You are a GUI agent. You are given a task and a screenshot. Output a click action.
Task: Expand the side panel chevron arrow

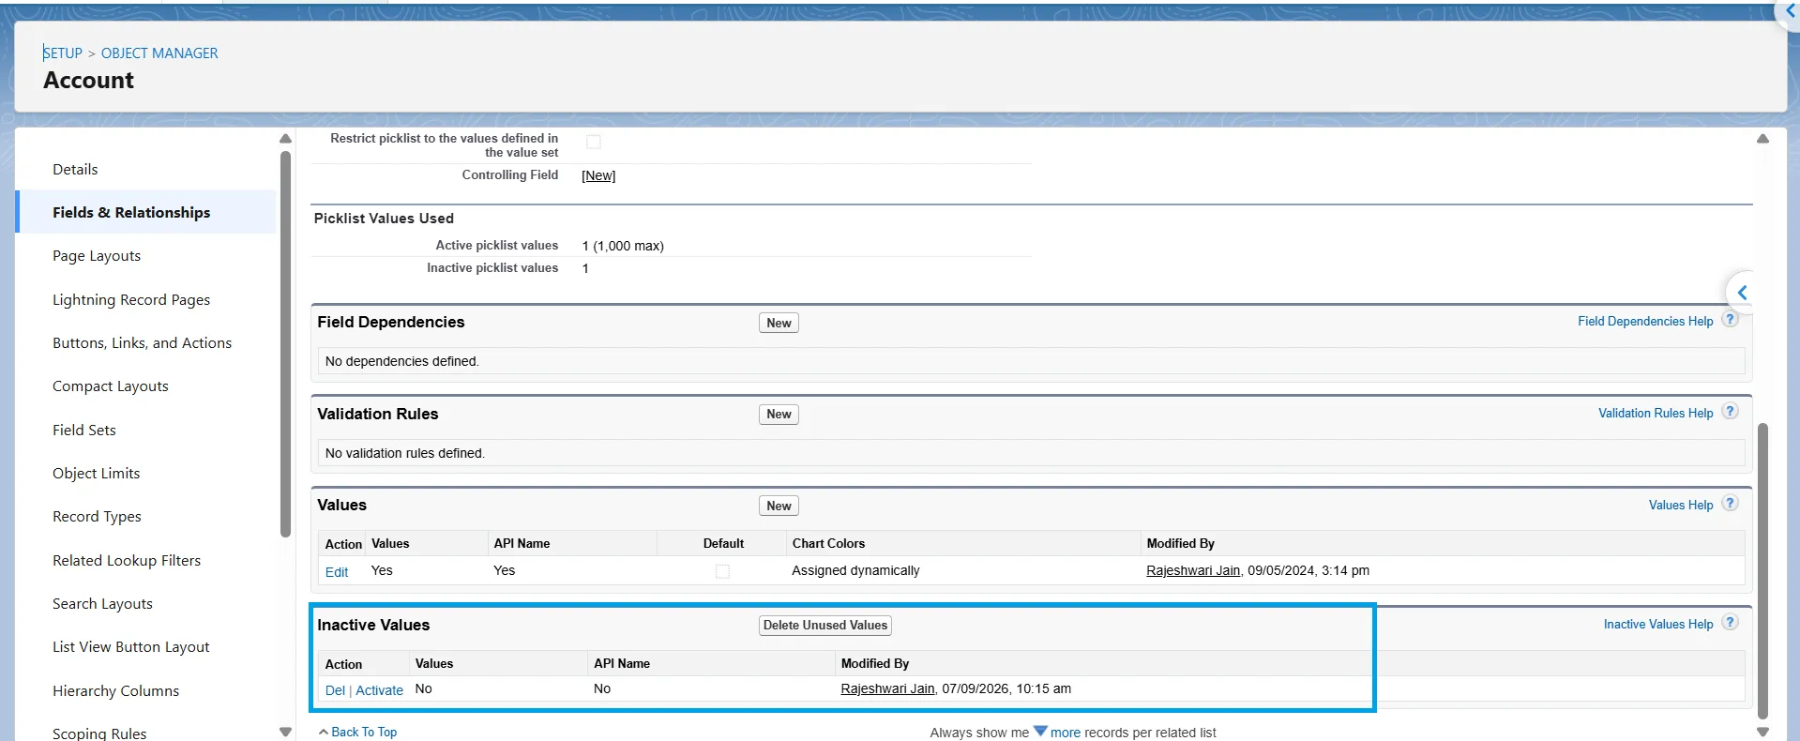point(1742,293)
